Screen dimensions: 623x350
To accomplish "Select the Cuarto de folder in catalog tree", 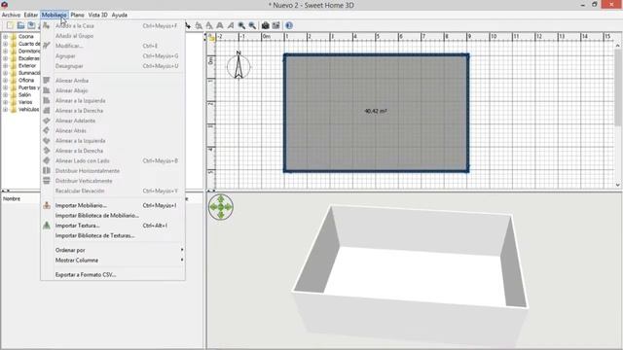I will [29, 44].
